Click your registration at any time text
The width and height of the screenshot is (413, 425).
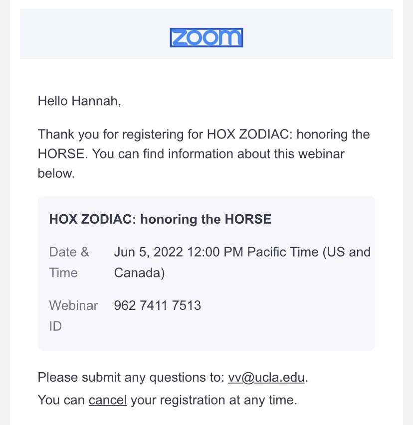pos(214,400)
